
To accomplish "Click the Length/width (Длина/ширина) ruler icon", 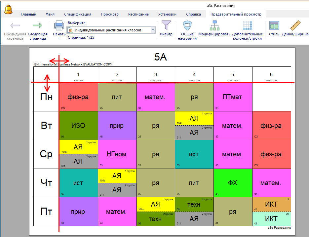I will (295, 26).
